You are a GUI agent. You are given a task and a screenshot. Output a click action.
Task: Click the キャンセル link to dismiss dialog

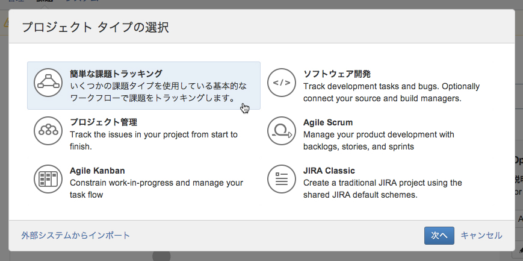click(481, 235)
